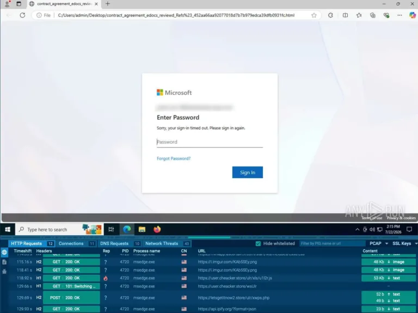This screenshot has height=313, width=418.
Task: Open a new browser tab
Action: (x=107, y=4)
